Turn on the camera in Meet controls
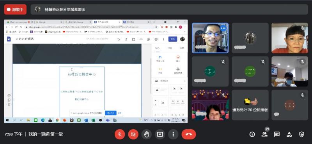Viewport: 312px width, 144px height. [133, 134]
